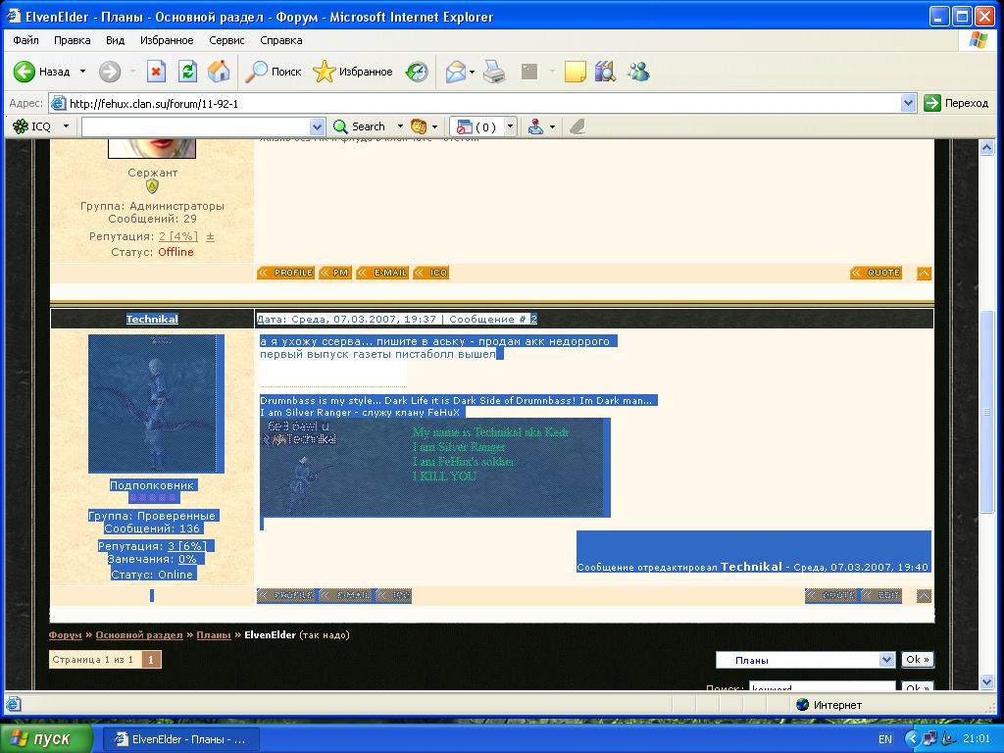The width and height of the screenshot is (1004, 753).
Task: Go to Home page via the house icon
Action: coord(219,72)
